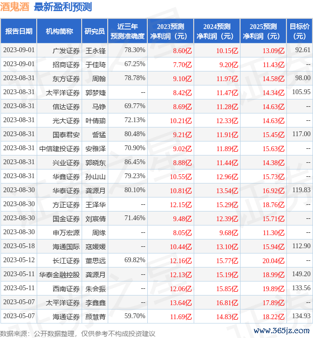Click 2025 profit value 20.04亿

coord(273,261)
